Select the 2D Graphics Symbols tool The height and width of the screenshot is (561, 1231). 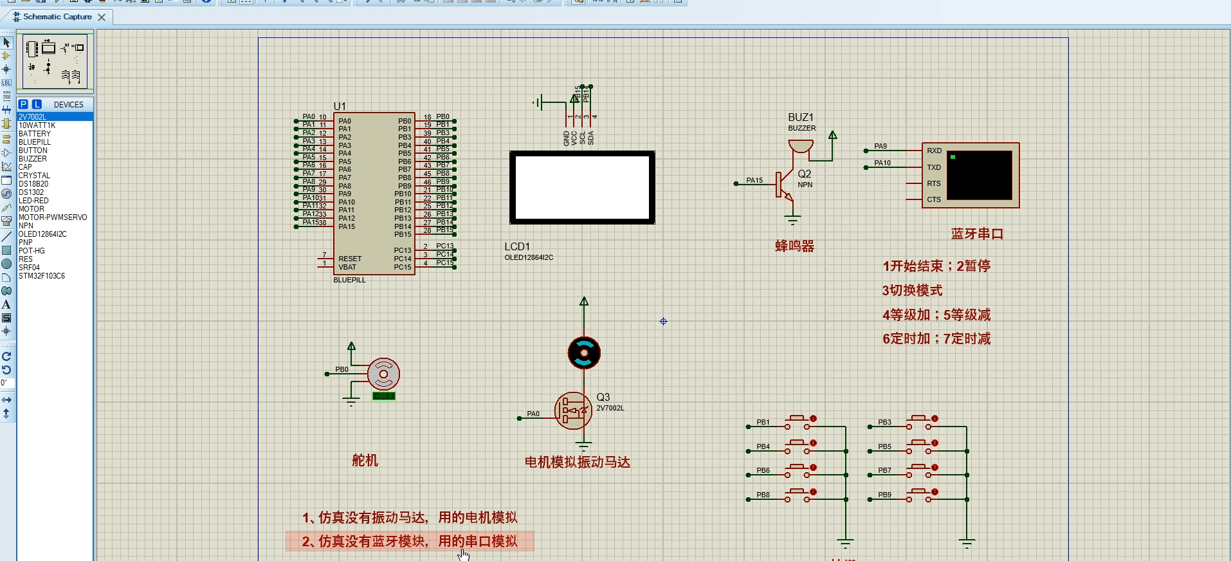tap(6, 318)
